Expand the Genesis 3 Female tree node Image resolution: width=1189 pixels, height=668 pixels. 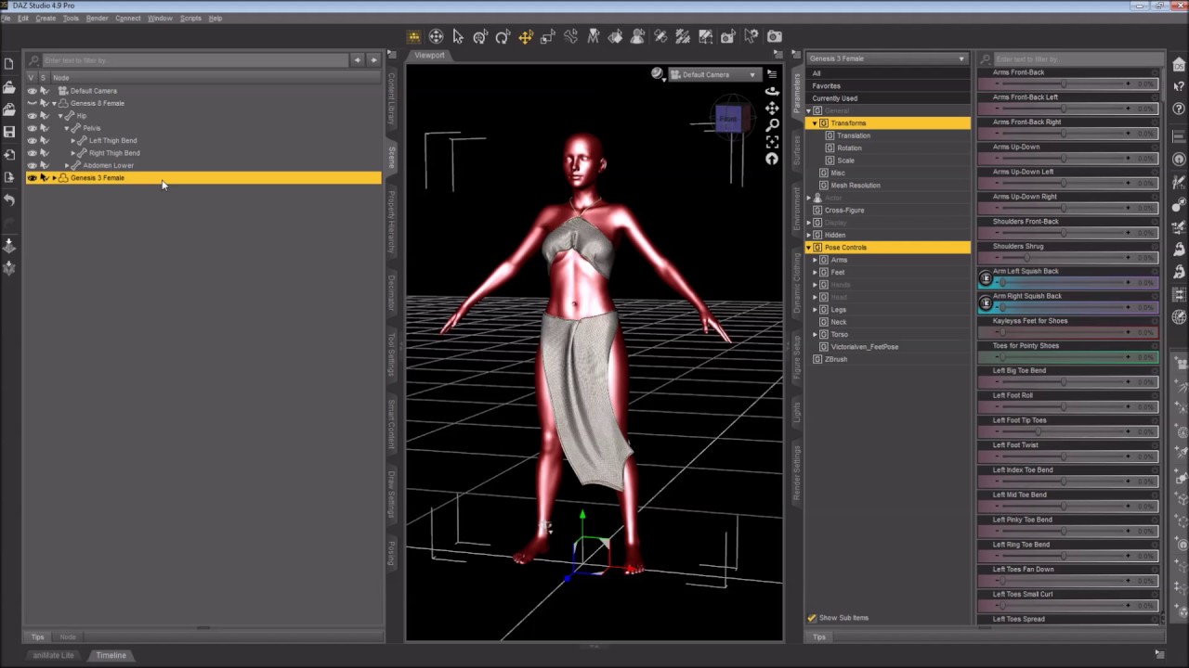point(54,178)
